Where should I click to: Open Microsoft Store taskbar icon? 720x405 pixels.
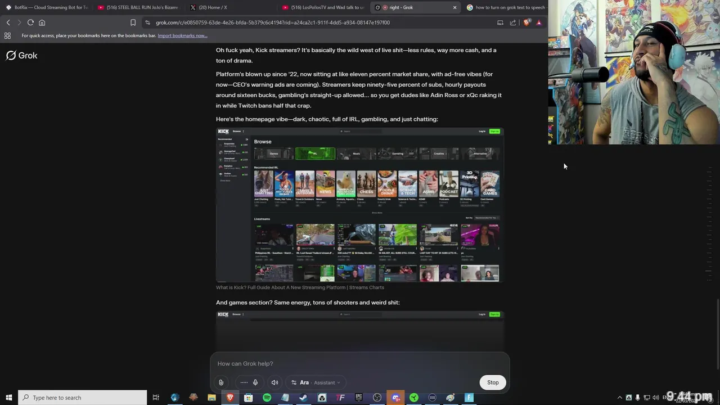248,398
